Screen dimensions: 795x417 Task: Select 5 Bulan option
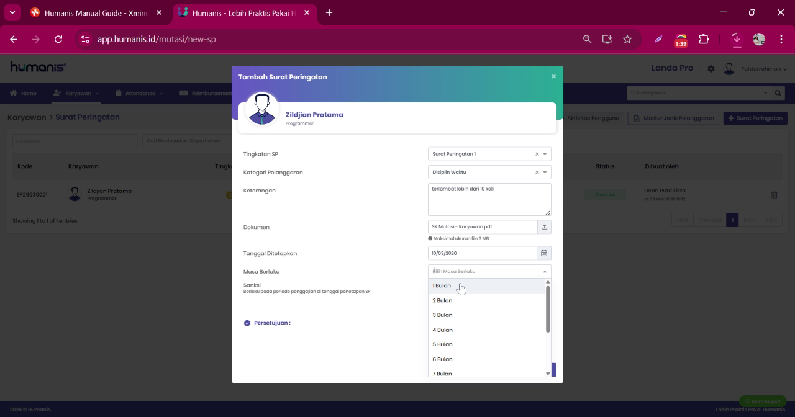click(x=486, y=344)
